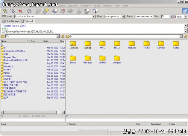Select the ATI local folder

point(4,48)
